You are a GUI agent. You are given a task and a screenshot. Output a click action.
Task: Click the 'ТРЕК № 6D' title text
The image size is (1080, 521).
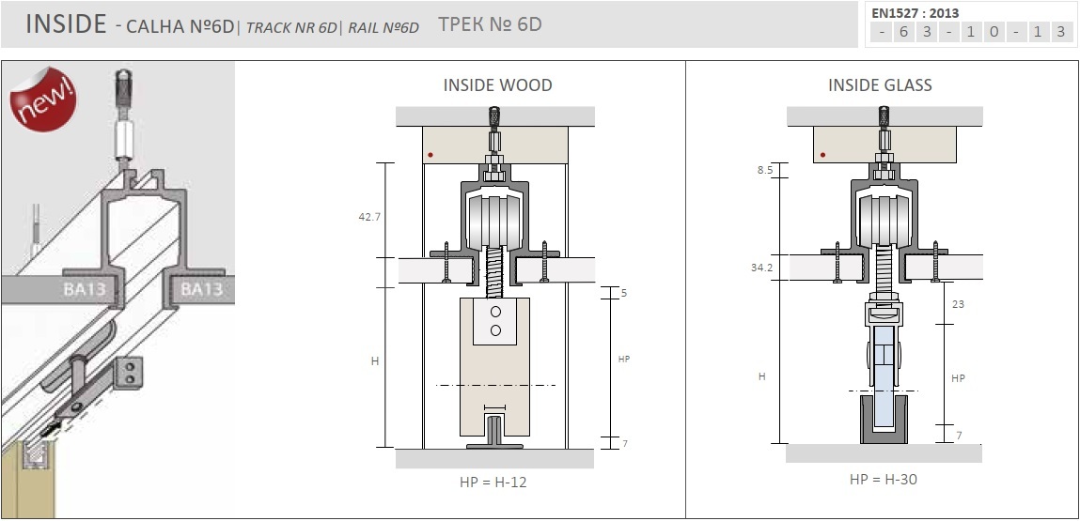click(490, 24)
